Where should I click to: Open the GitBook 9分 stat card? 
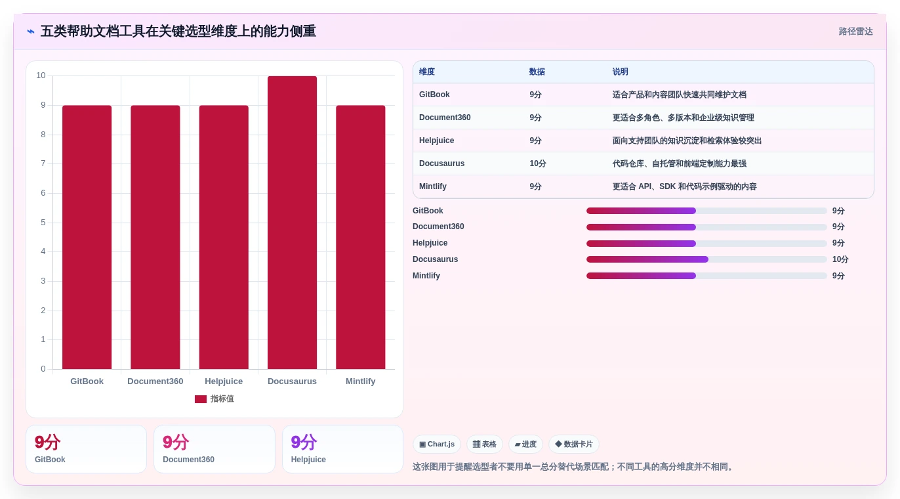click(x=86, y=449)
